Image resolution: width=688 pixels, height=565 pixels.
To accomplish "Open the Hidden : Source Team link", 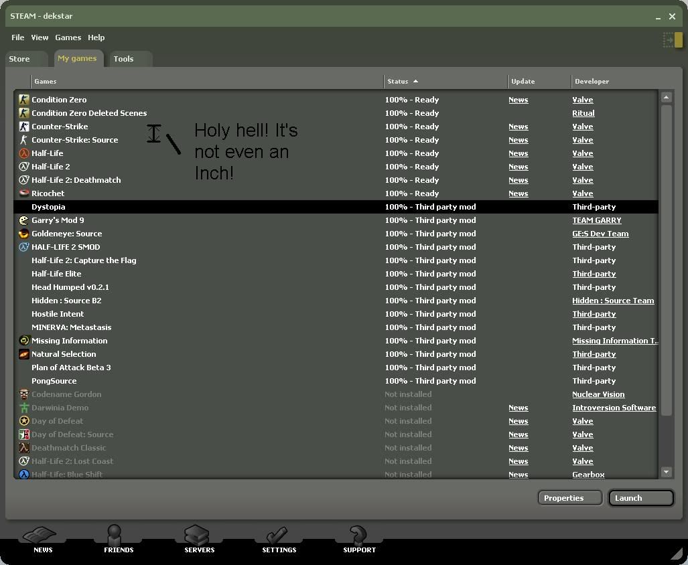I will (x=613, y=301).
